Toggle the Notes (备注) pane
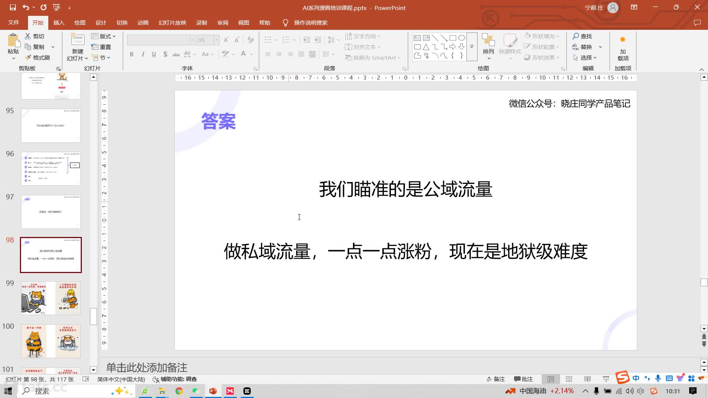 [x=495, y=379]
